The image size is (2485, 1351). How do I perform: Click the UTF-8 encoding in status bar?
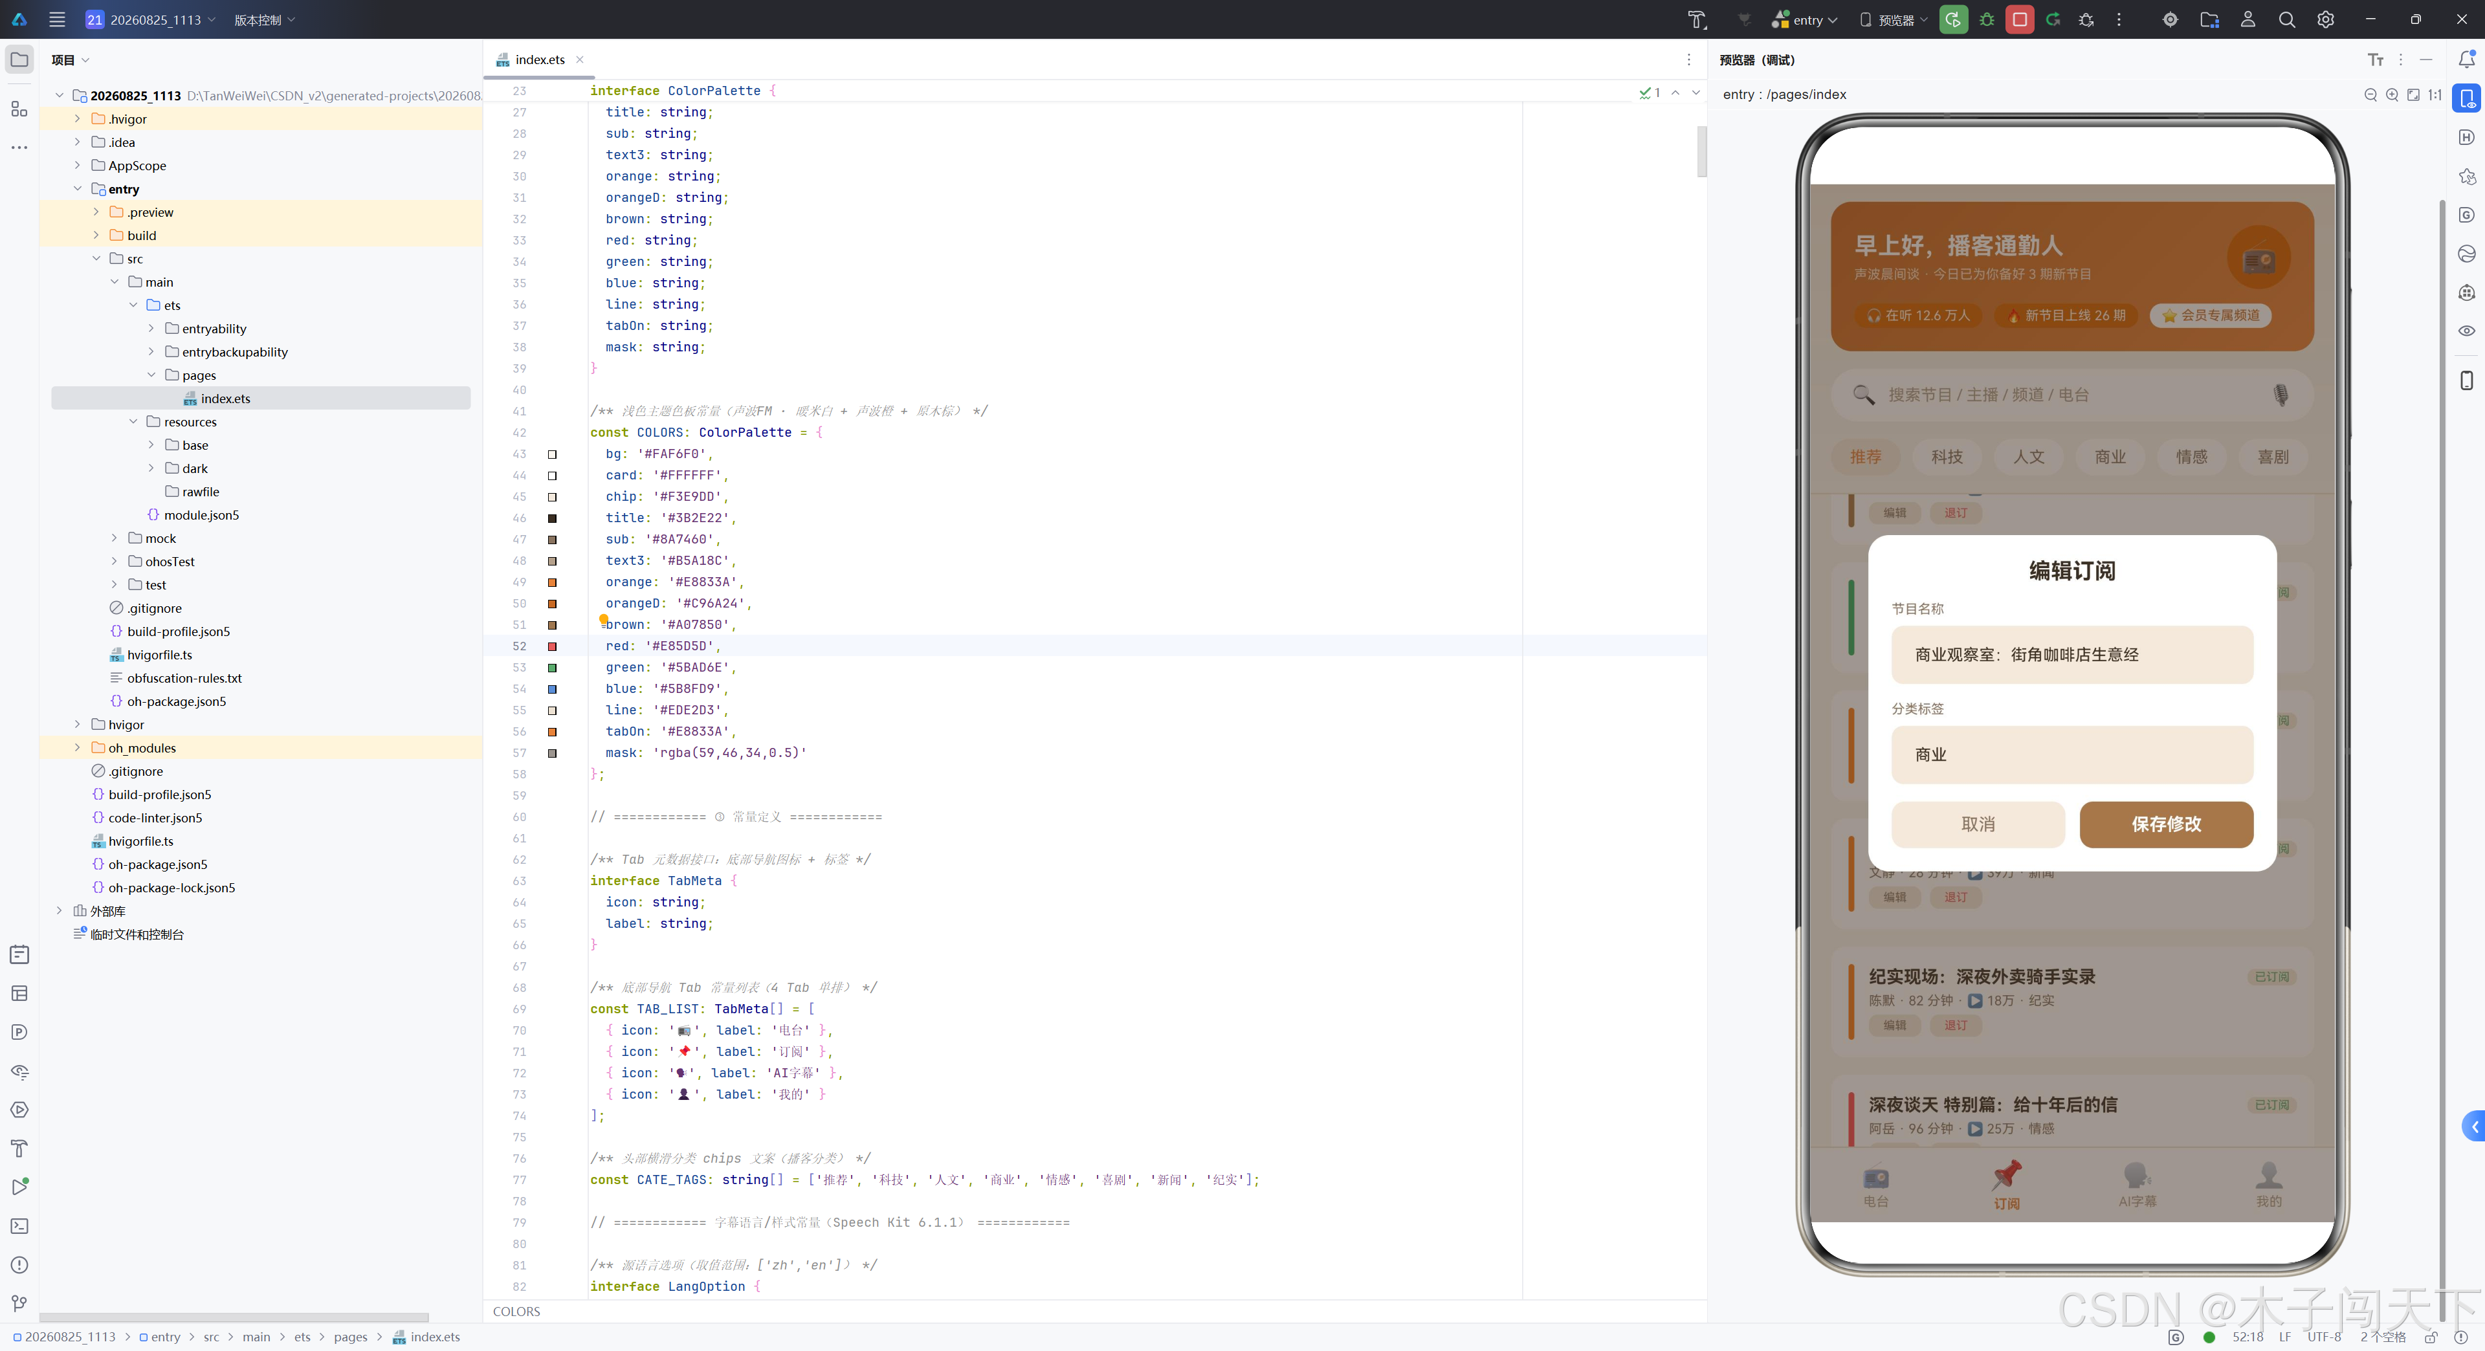coord(2324,1337)
